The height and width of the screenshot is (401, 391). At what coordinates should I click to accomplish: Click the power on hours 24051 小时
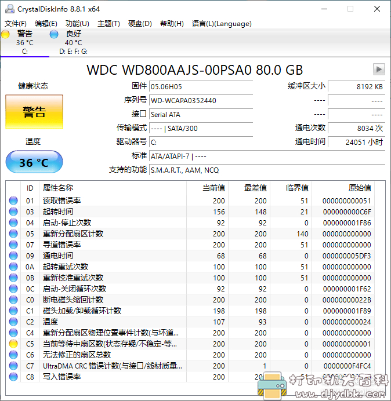356,142
